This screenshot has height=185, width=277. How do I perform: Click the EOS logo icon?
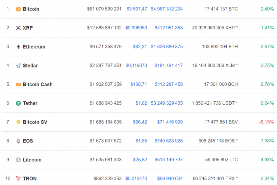pyautogui.click(x=18, y=141)
